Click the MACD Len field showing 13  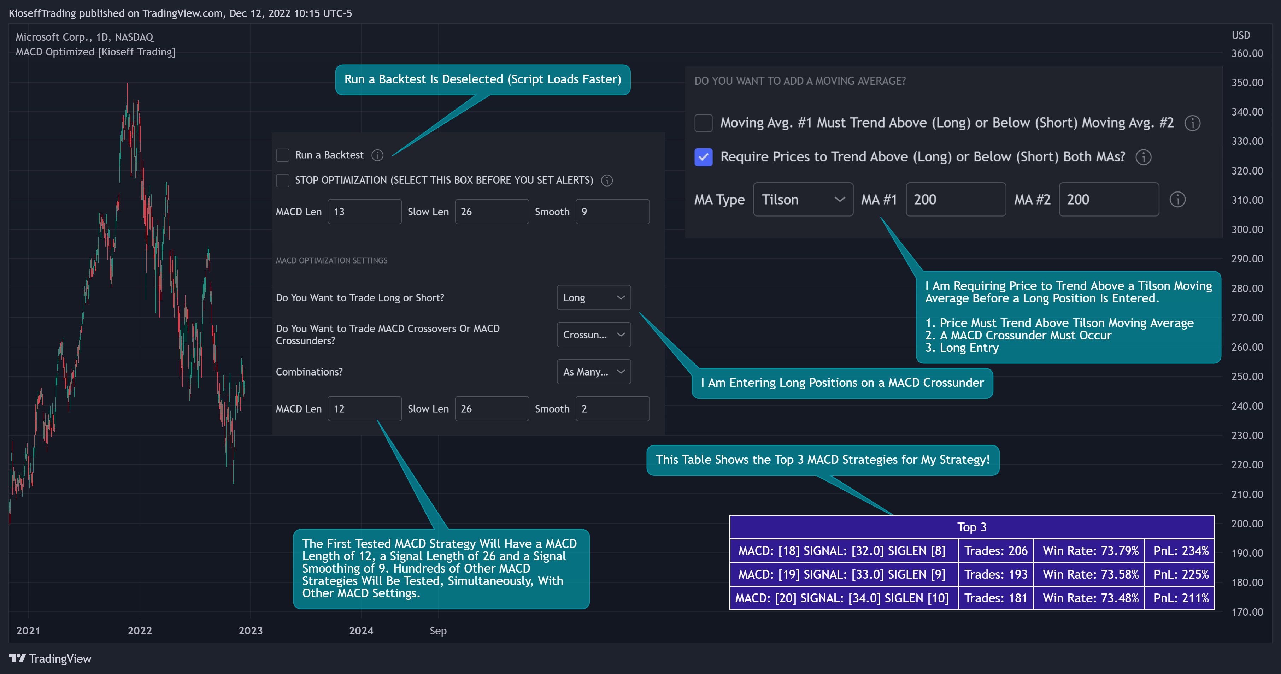coord(364,212)
